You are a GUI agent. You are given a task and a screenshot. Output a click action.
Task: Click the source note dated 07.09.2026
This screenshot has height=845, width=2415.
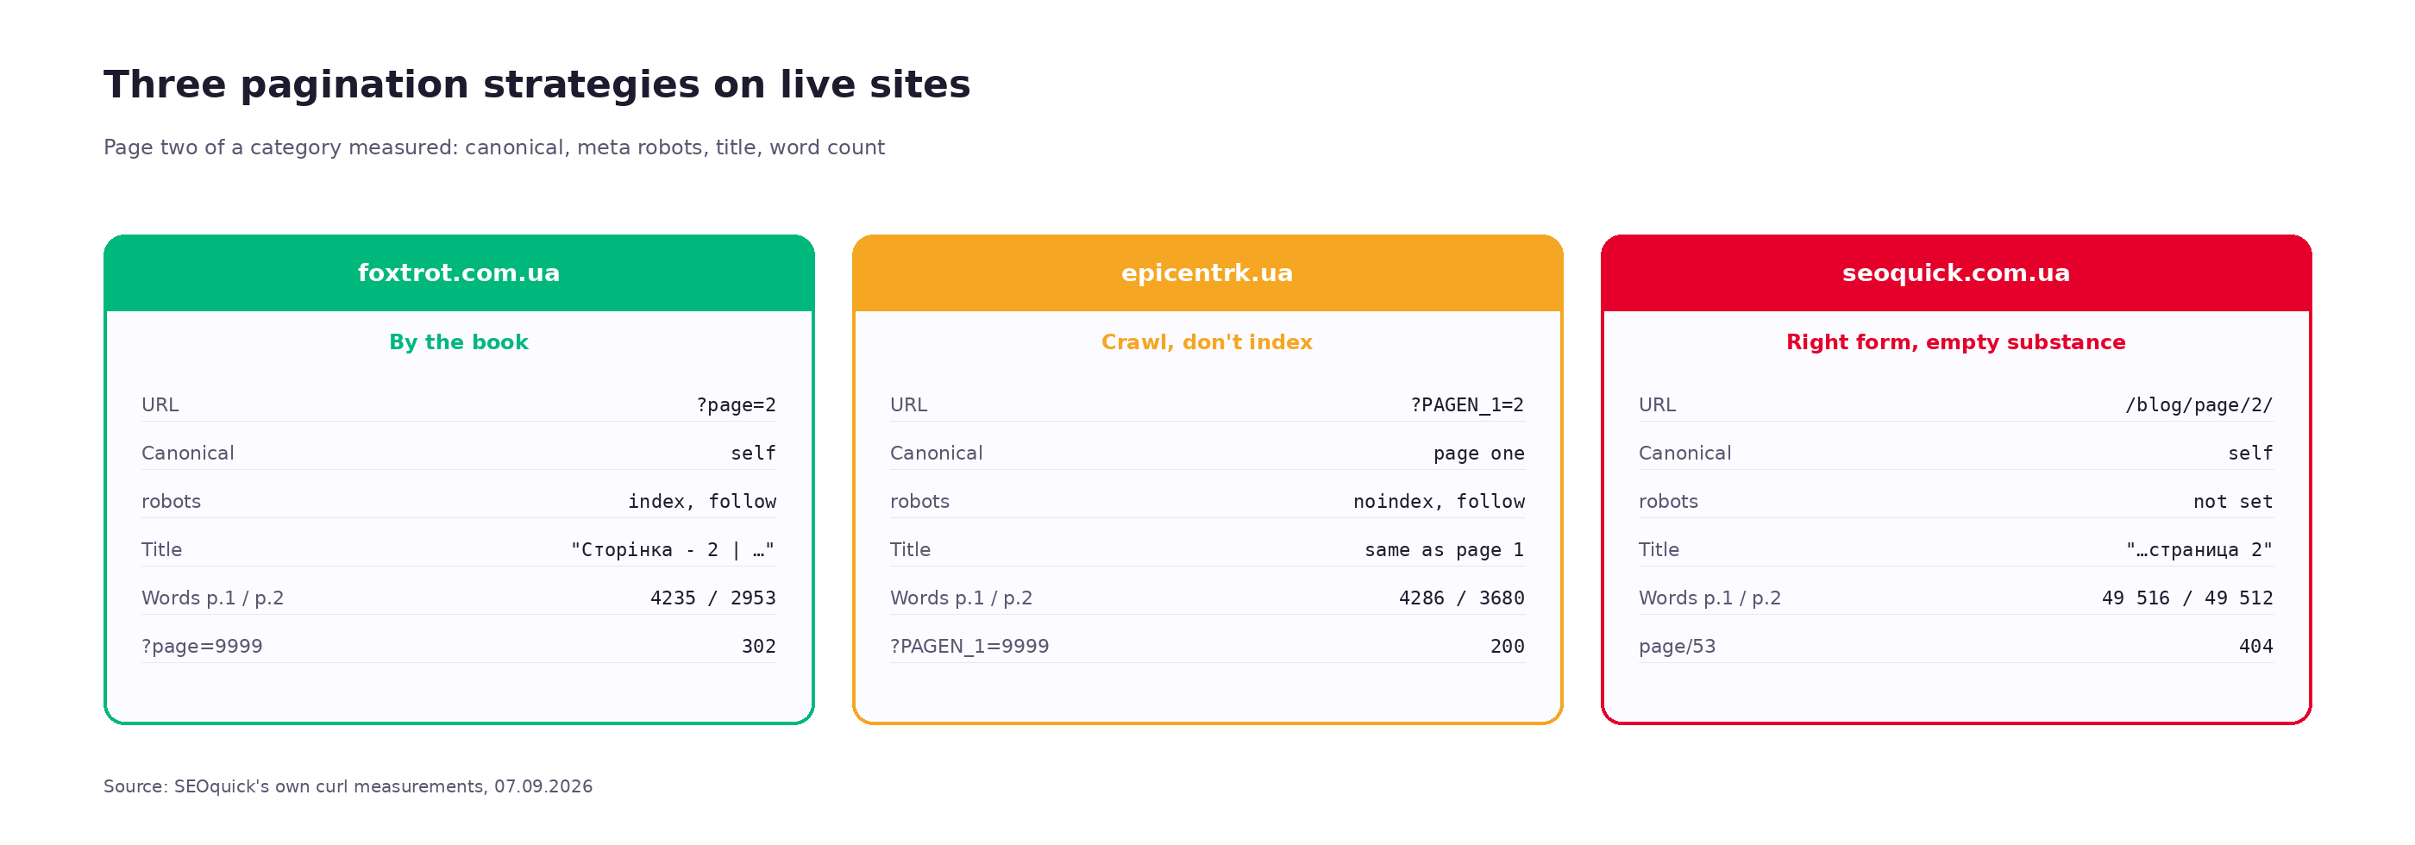[348, 786]
